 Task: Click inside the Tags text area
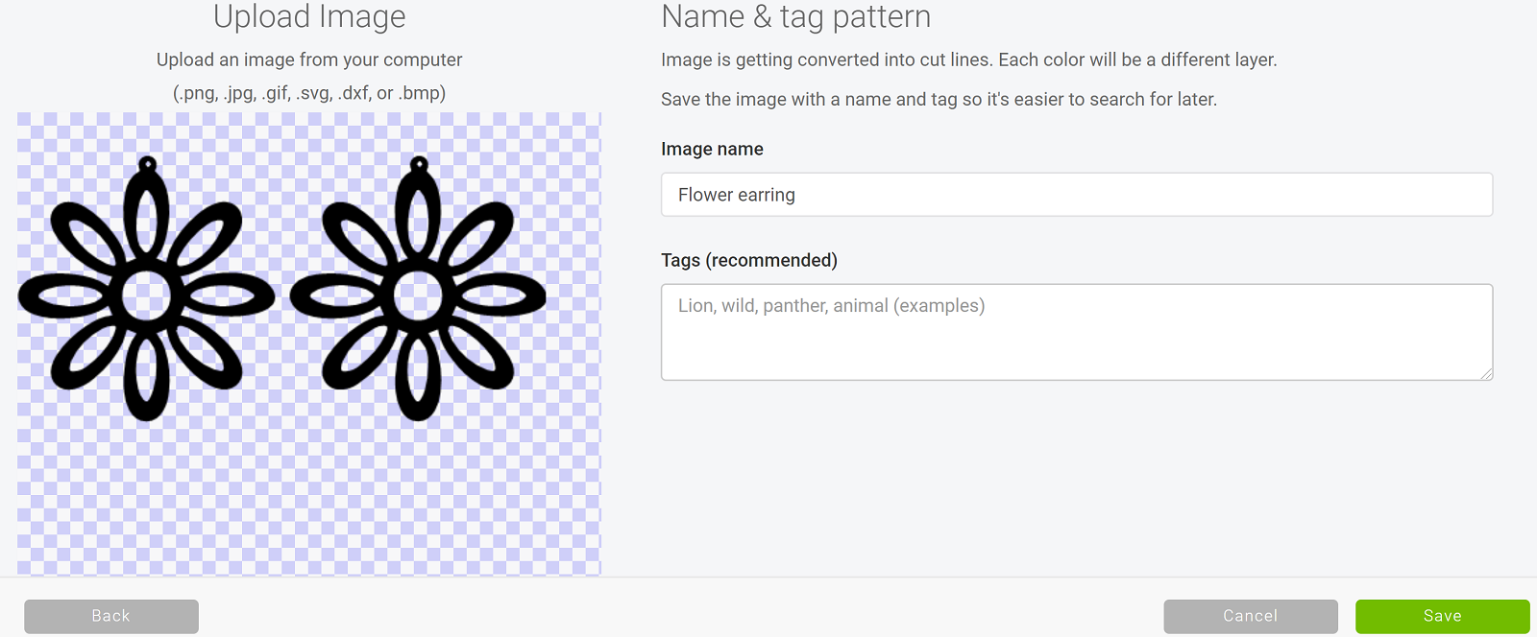click(x=1077, y=332)
